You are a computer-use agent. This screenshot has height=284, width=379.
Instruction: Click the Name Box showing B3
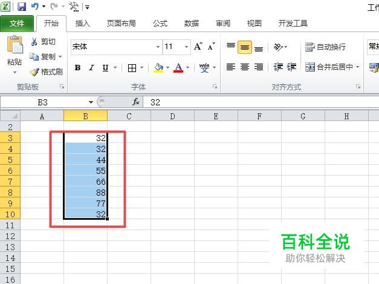43,102
